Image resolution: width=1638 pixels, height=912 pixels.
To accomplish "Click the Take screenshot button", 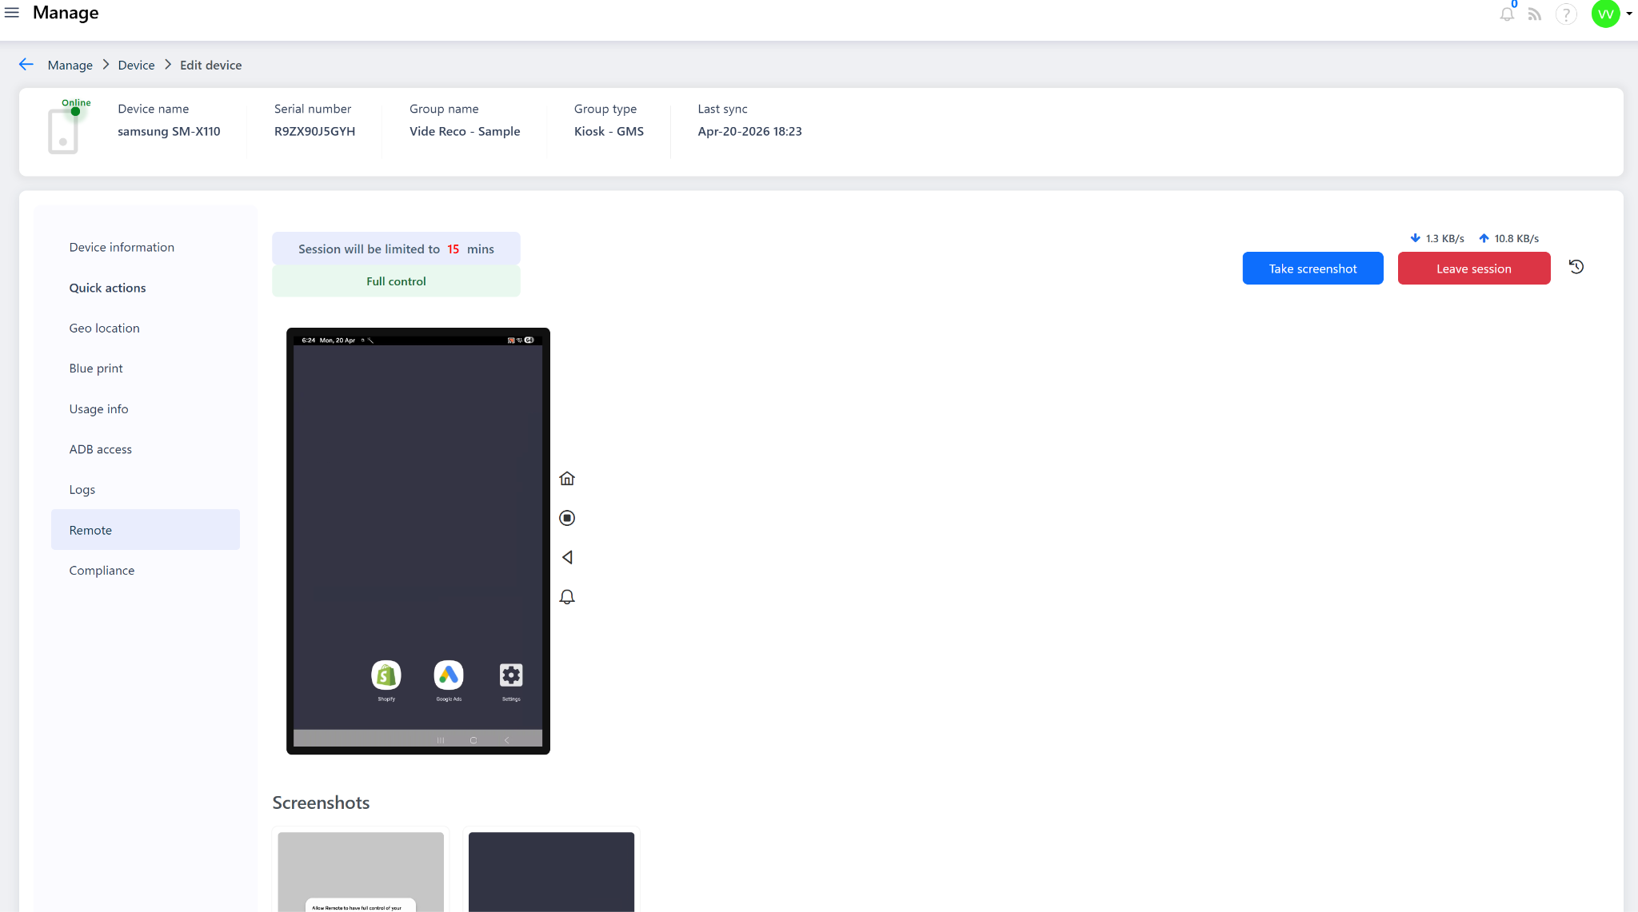I will 1312,269.
